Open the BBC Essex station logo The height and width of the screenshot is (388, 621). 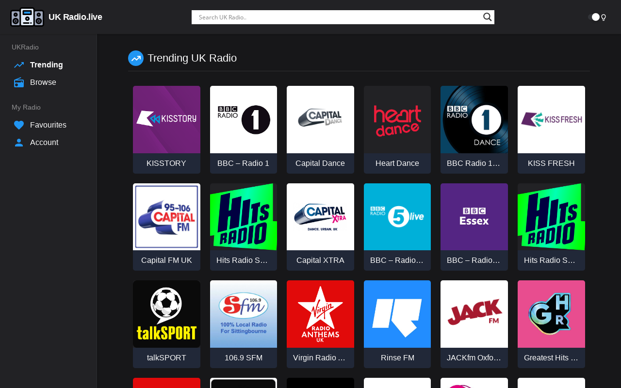(x=474, y=217)
